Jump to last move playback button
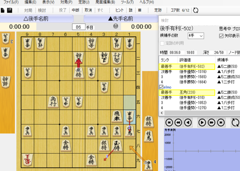The height and width of the screenshot is (171, 240). pos(221,122)
